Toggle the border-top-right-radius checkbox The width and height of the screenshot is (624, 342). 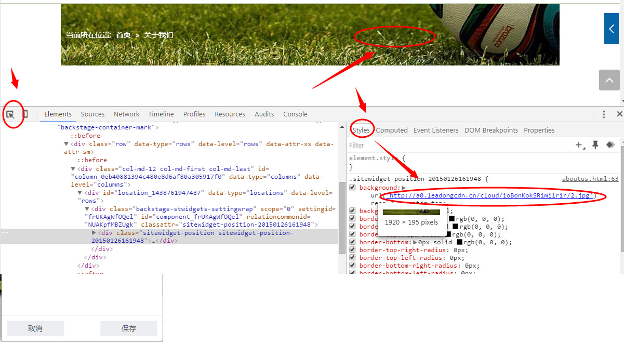pos(353,250)
